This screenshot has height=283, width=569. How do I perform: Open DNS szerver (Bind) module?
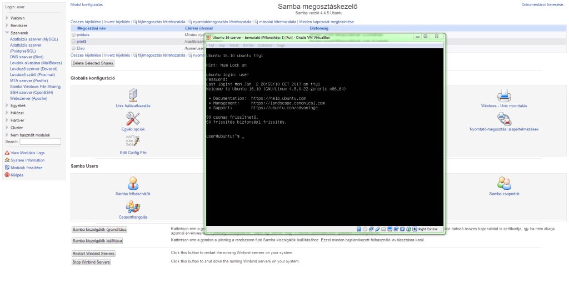click(x=27, y=57)
